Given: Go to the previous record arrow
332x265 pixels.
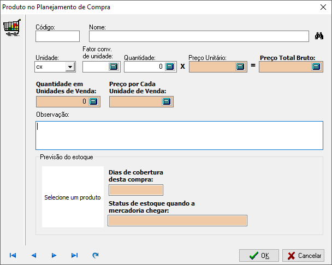Looking at the screenshot, I should [x=34, y=255].
